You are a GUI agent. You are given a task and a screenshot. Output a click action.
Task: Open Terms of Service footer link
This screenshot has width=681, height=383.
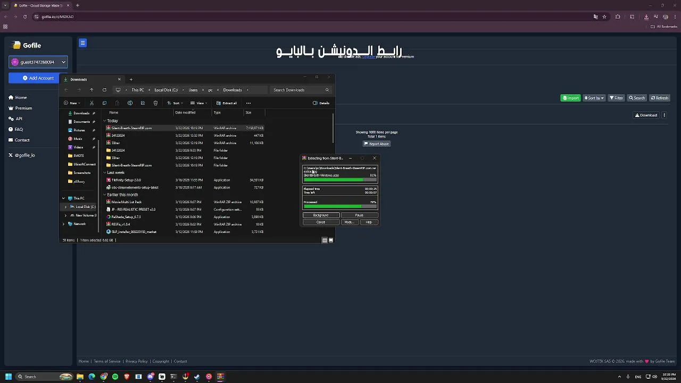point(107,362)
